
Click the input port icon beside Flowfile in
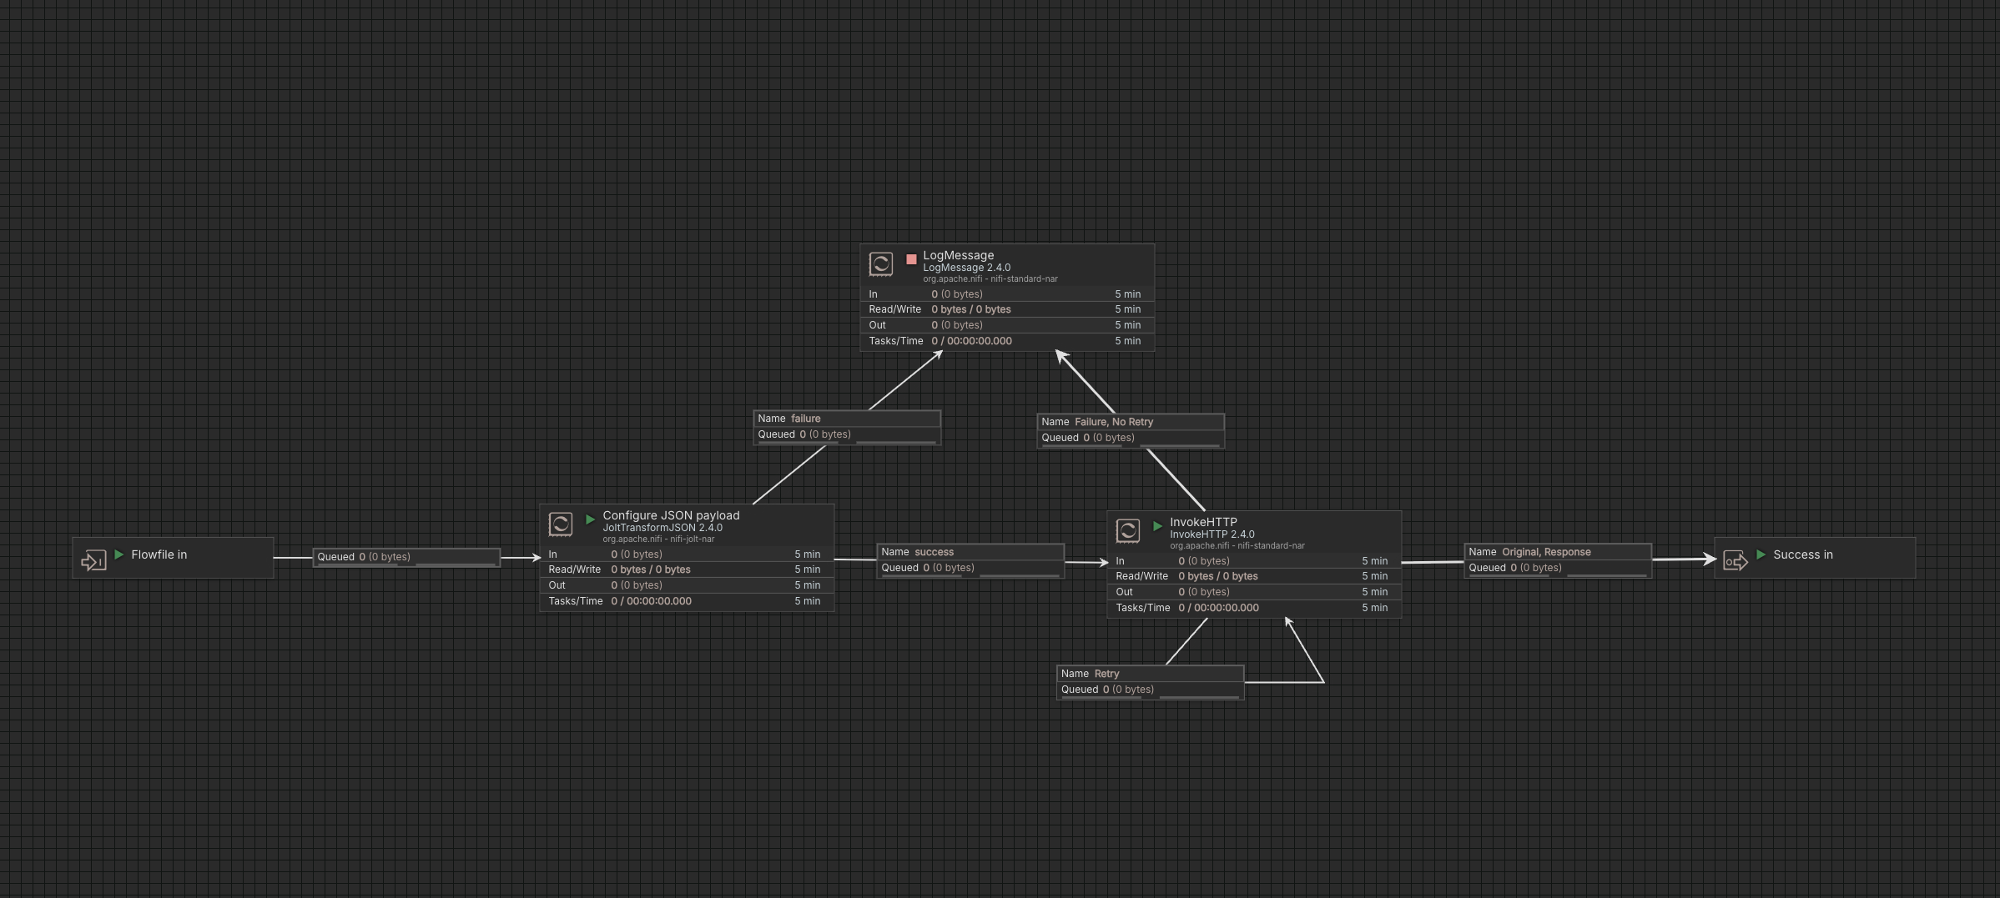click(93, 559)
